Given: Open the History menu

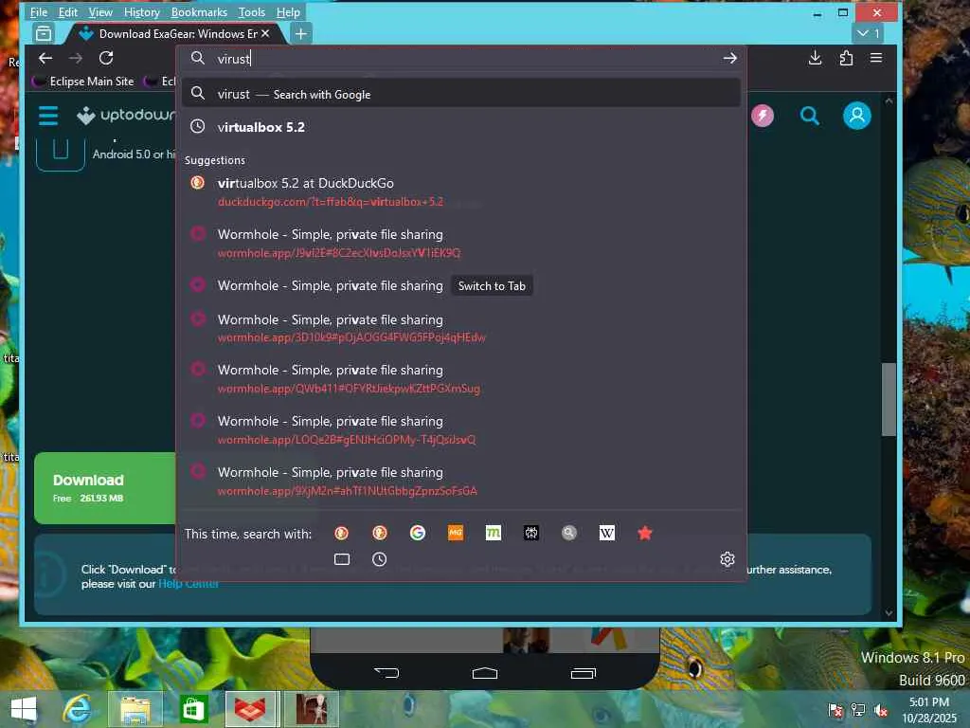Looking at the screenshot, I should pos(142,11).
